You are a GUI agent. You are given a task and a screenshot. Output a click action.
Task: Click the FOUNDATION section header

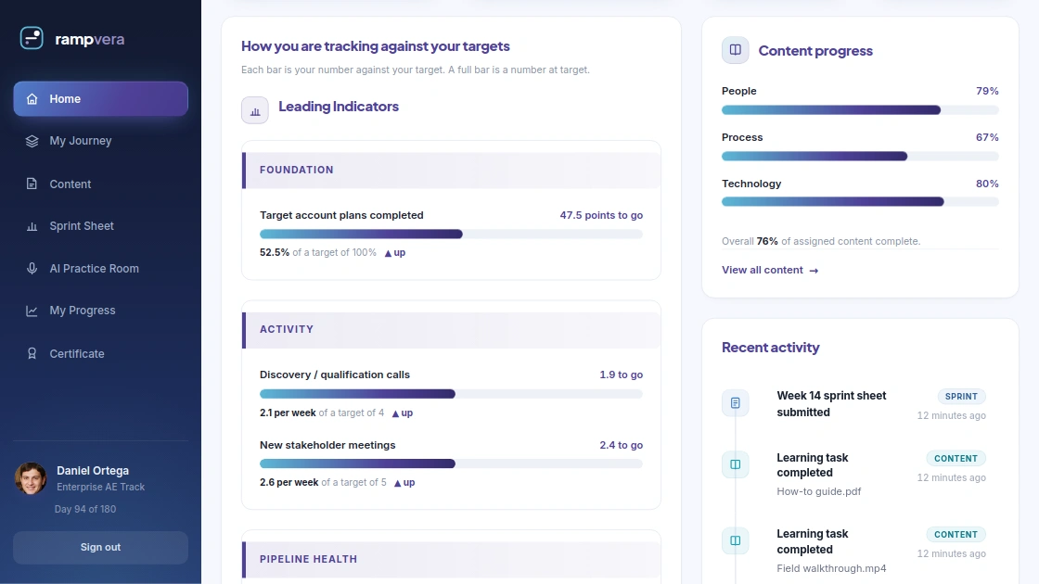click(451, 171)
